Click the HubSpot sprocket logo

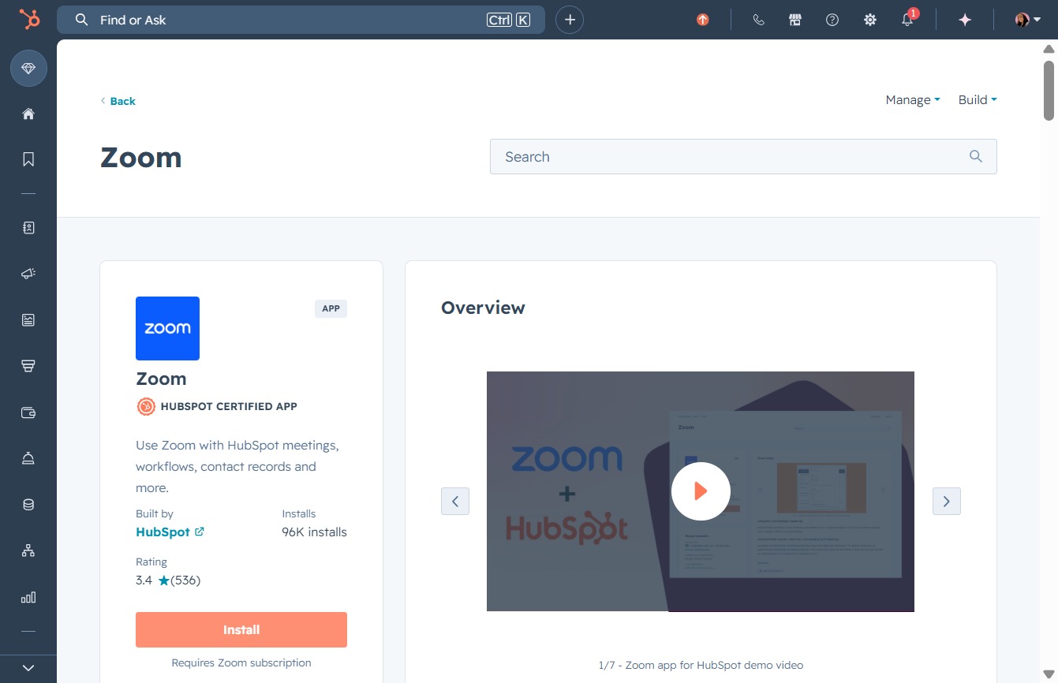(29, 20)
